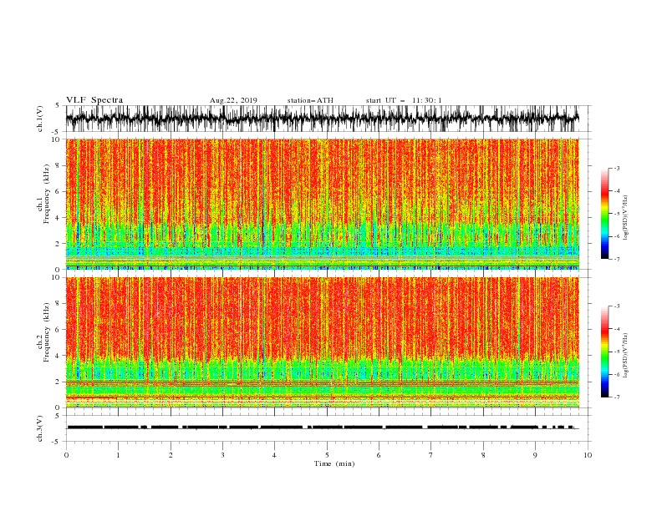Click the "-5" tick on ch.3(V) axis
The image size is (662, 511).
coord(57,442)
